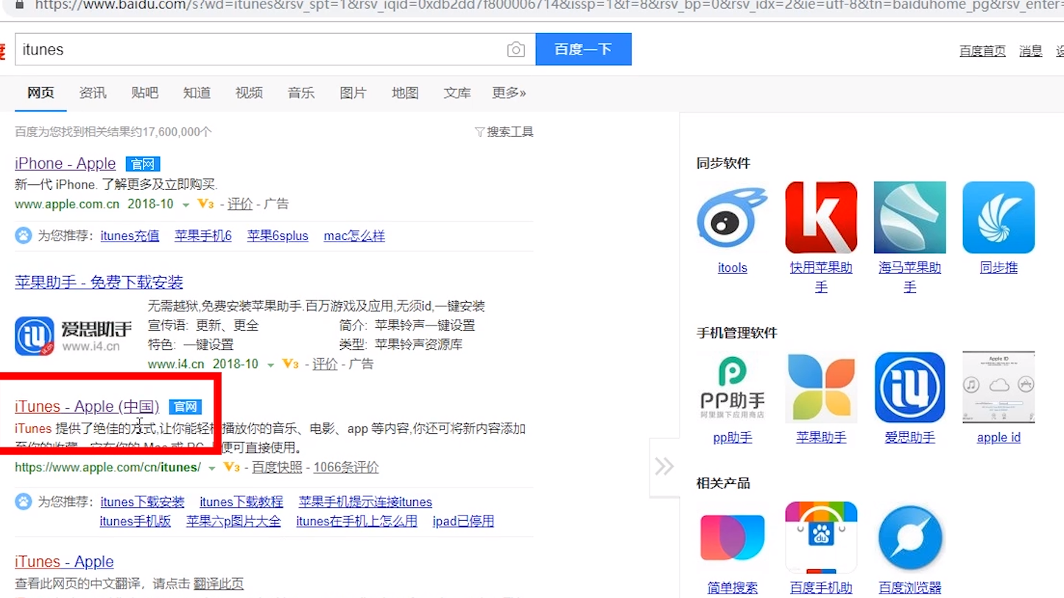Click 评价 link under iPhone - Apple result

[240, 204]
